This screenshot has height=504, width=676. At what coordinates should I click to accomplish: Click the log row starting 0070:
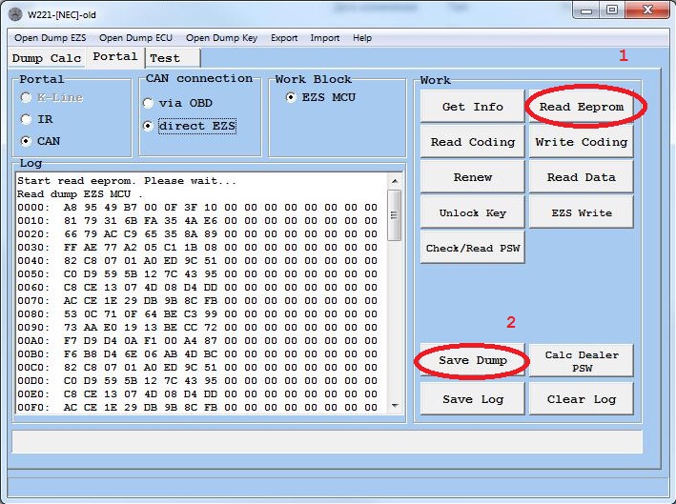point(197,301)
